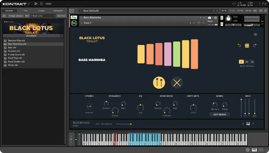The image size is (269, 153).
Task: Switch to the Files tab
Action: (x=26, y=11)
